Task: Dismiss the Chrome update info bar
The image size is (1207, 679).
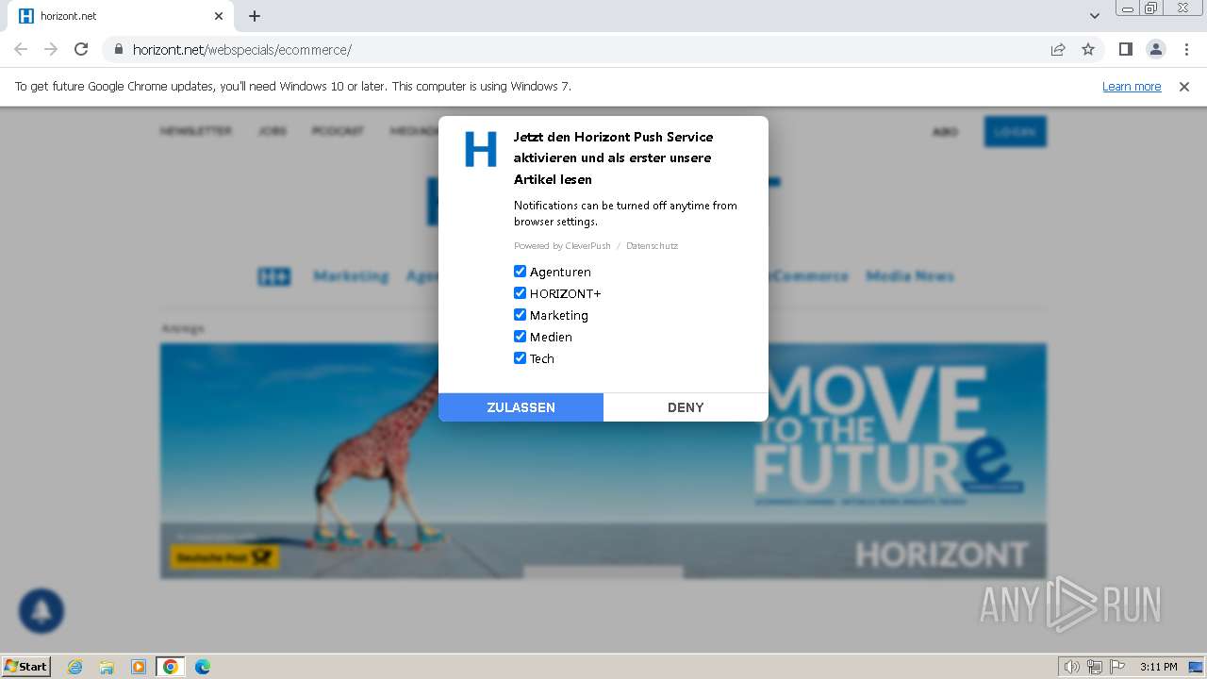Action: [1184, 86]
